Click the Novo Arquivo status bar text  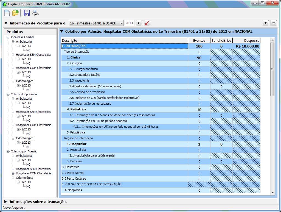pos(15,208)
